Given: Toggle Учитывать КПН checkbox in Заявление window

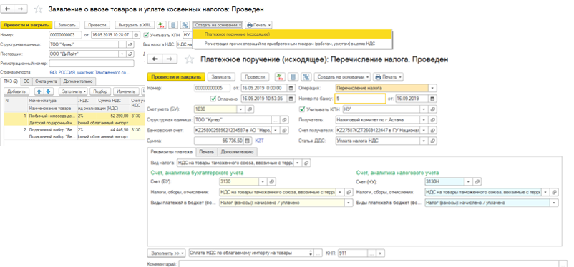Looking at the screenshot, I should (x=147, y=35).
